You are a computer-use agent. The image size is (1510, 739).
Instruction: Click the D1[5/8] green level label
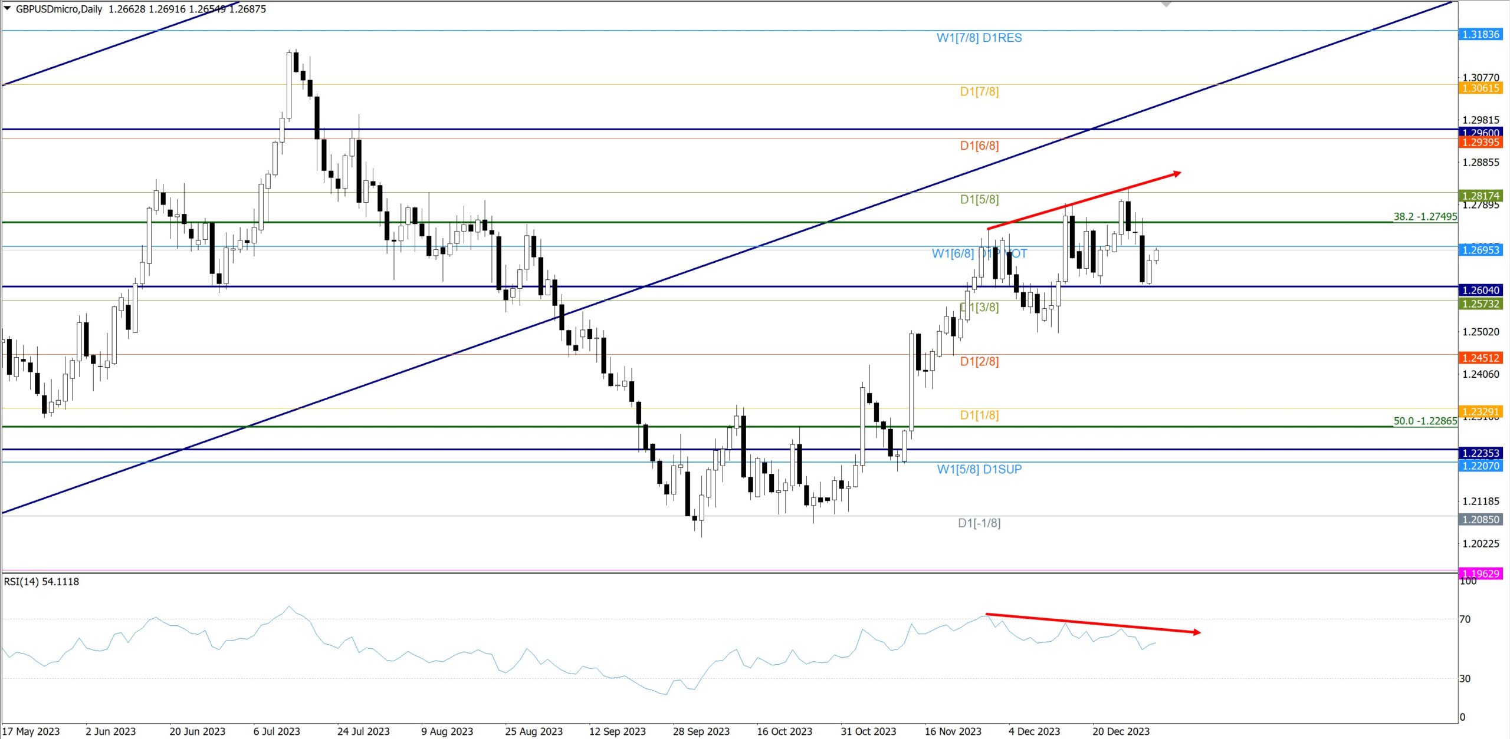click(x=979, y=199)
